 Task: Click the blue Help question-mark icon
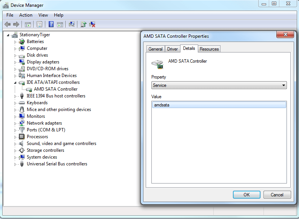[x=51, y=24]
